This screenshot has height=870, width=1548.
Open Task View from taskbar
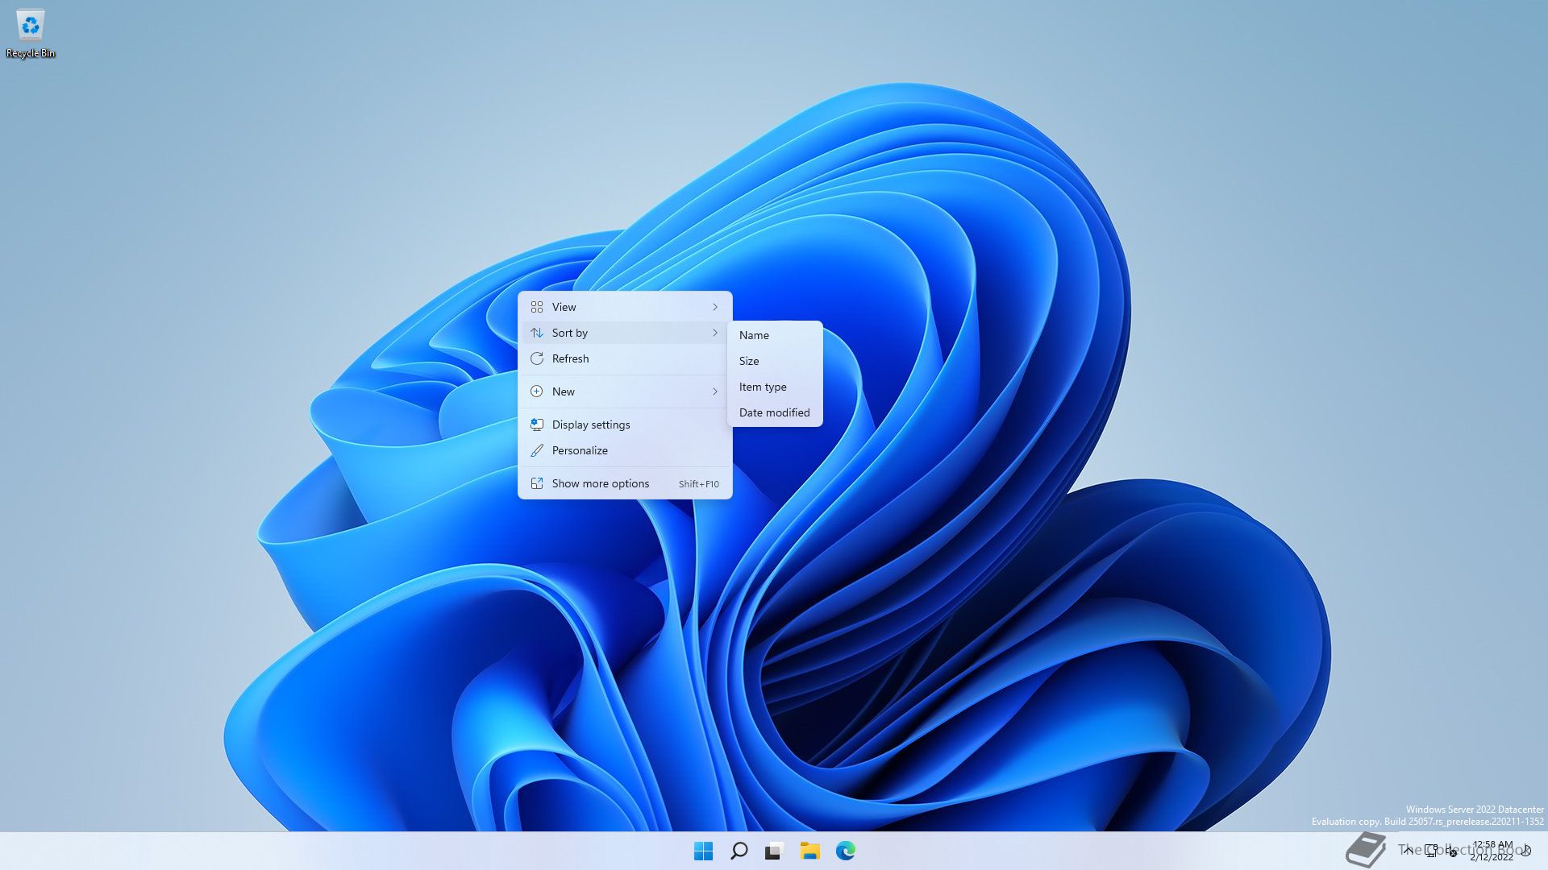774,851
